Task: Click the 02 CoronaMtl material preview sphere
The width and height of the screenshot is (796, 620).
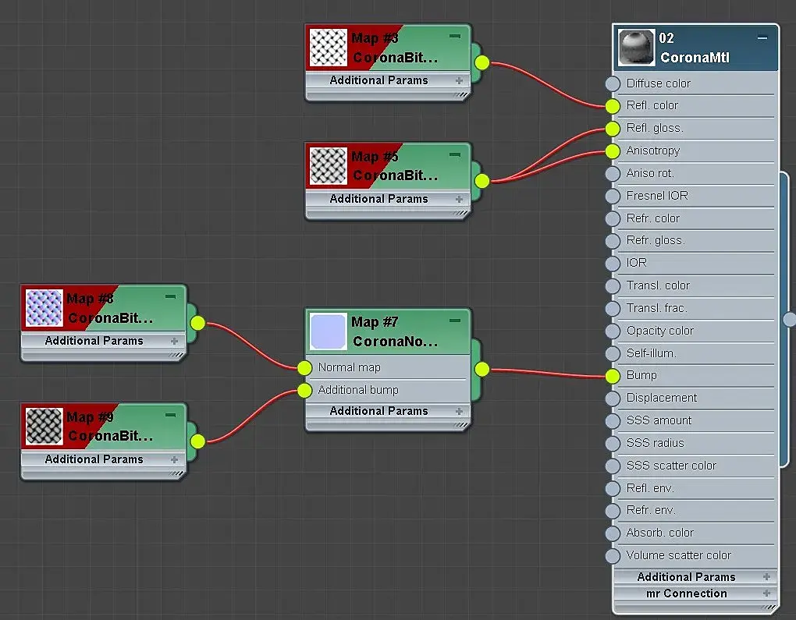Action: 637,48
